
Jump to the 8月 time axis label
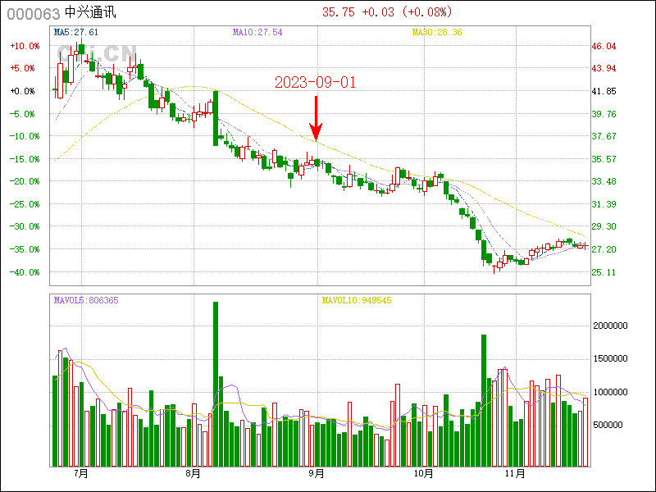pyautogui.click(x=194, y=474)
